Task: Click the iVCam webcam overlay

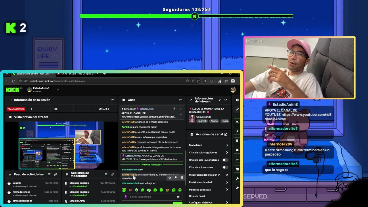Action: click(299, 68)
